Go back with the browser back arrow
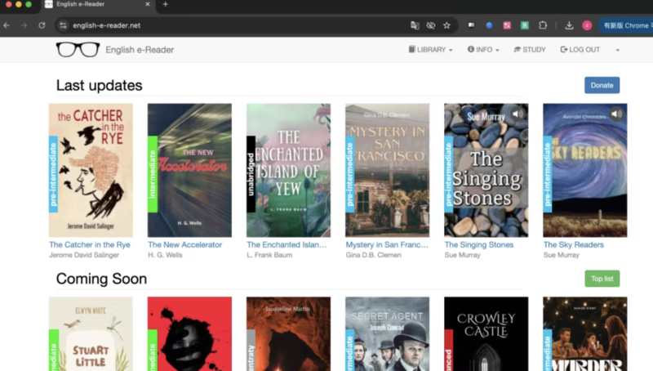Screen dimensions: 653x371 7,25
